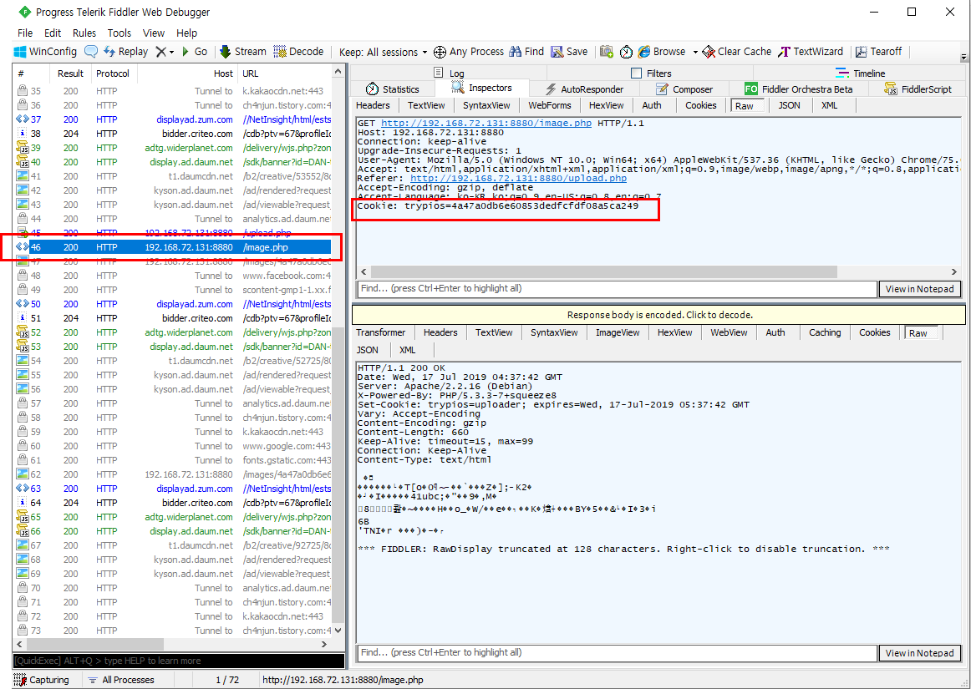971x689 pixels.
Task: Select the response Caching tab
Action: 825,332
